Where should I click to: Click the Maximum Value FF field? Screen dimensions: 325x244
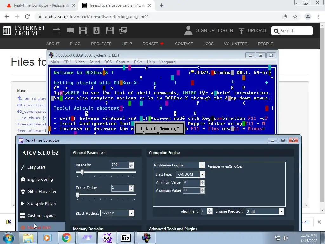191,191
